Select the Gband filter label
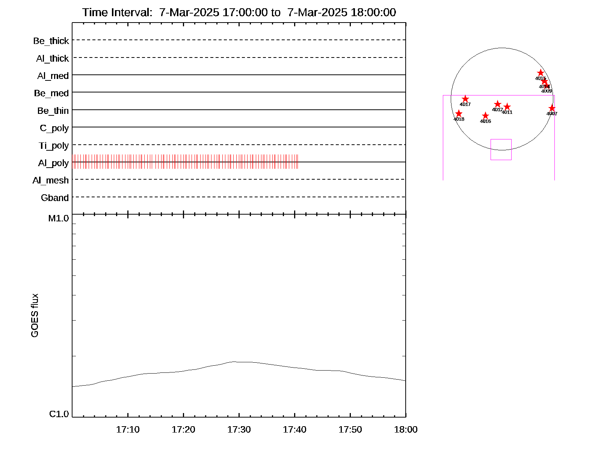Image resolution: width=601 pixels, height=451 pixels. click(55, 198)
